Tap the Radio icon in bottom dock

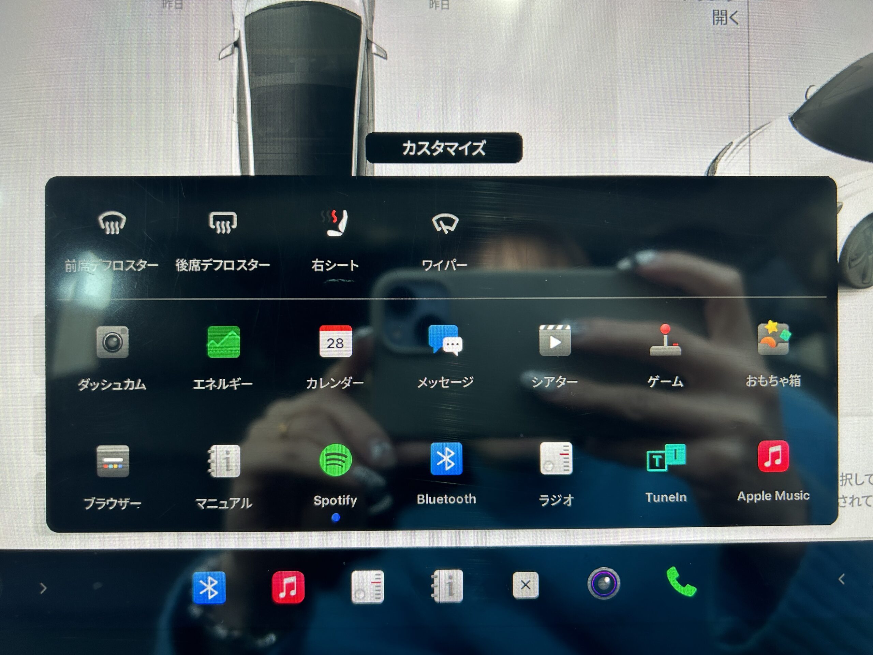click(x=367, y=587)
